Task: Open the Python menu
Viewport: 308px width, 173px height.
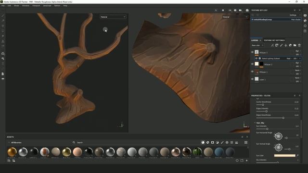Action: point(57,6)
